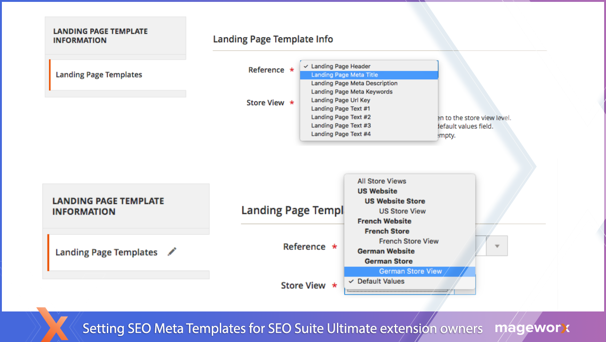Pick Landing Page Meta Keywords from list
Viewport: 606px width, 342px height.
tap(351, 92)
